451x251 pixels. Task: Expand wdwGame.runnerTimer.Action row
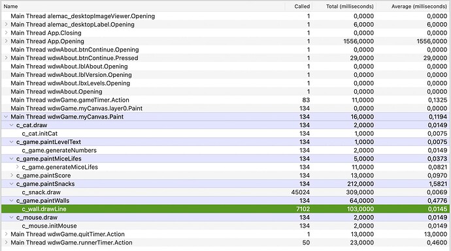coord(6,243)
